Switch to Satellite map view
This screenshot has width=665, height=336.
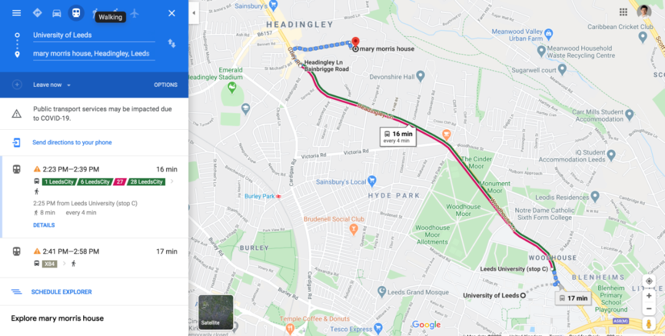[x=216, y=312]
